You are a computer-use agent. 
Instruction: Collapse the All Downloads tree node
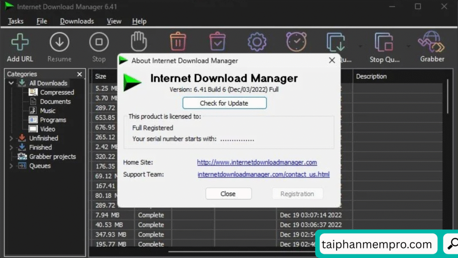[11, 83]
